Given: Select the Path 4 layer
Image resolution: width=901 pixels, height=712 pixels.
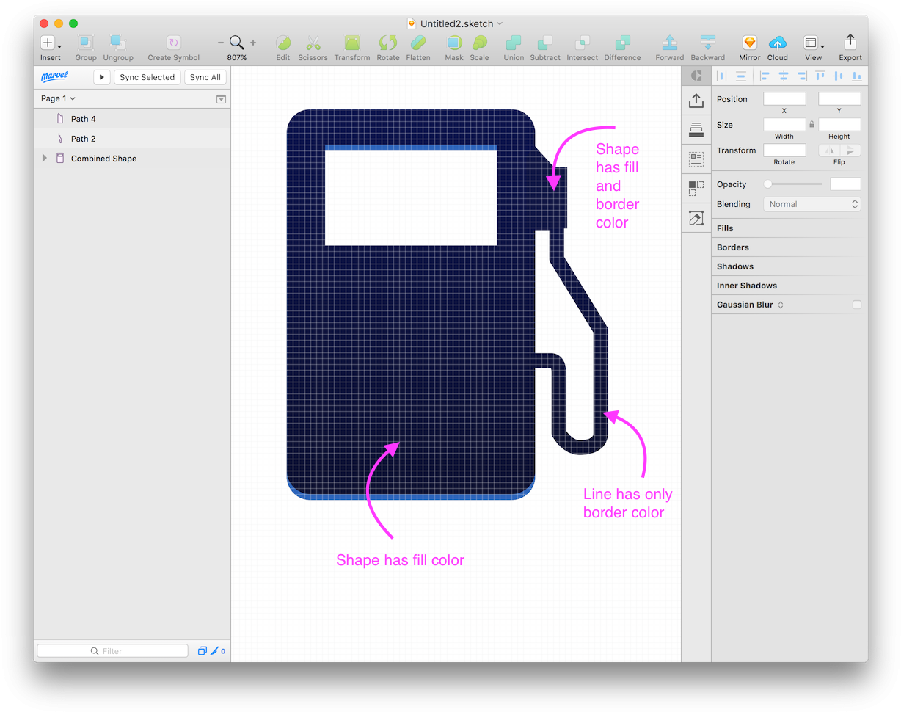Looking at the screenshot, I should [x=84, y=118].
